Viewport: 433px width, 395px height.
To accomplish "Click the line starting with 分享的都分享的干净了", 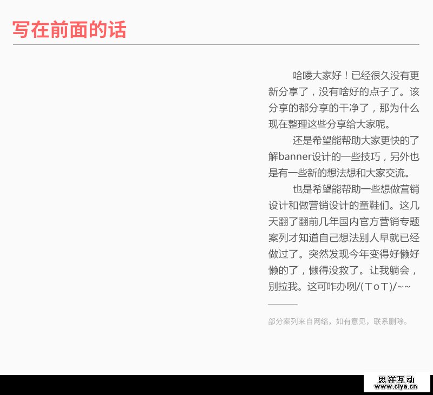I will pyautogui.click(x=343, y=108).
